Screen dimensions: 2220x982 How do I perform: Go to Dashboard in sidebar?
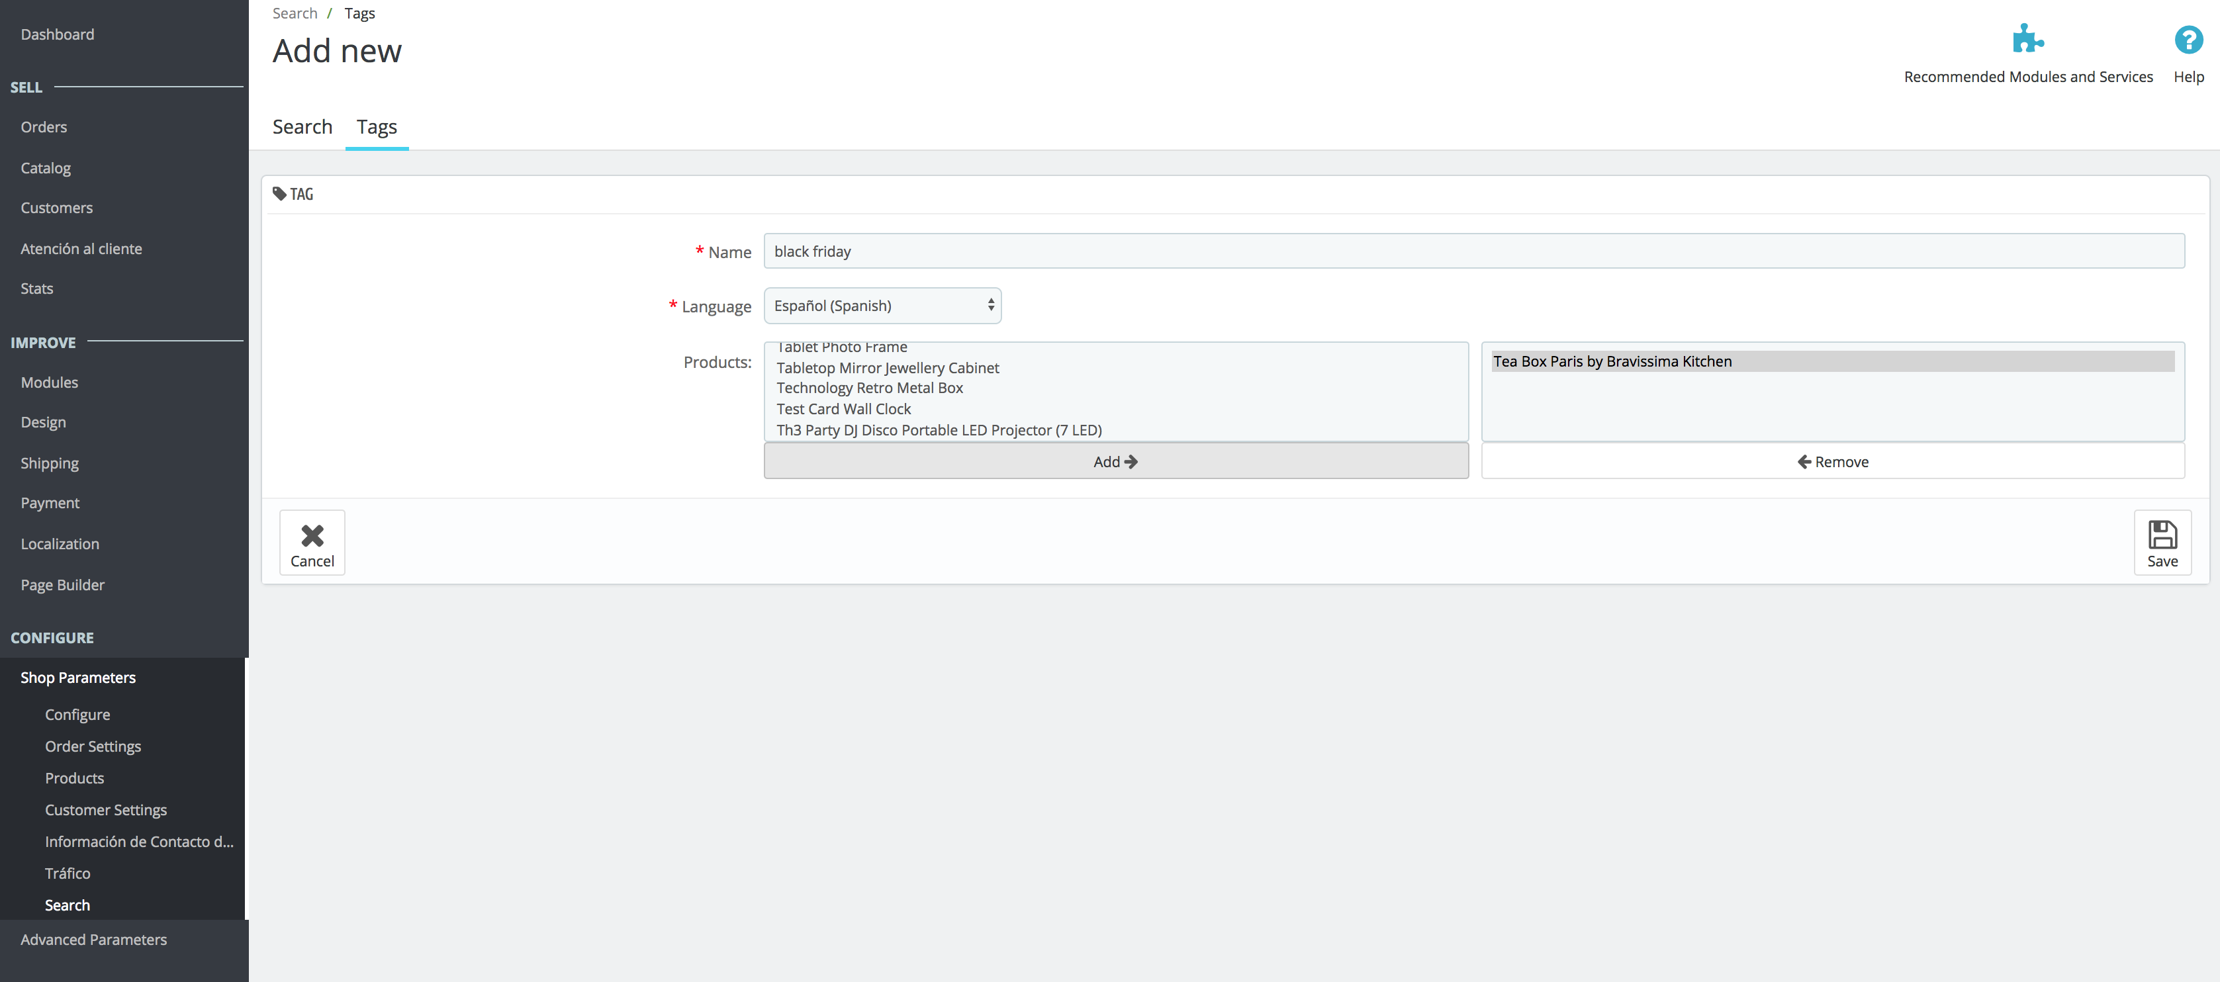click(x=57, y=34)
